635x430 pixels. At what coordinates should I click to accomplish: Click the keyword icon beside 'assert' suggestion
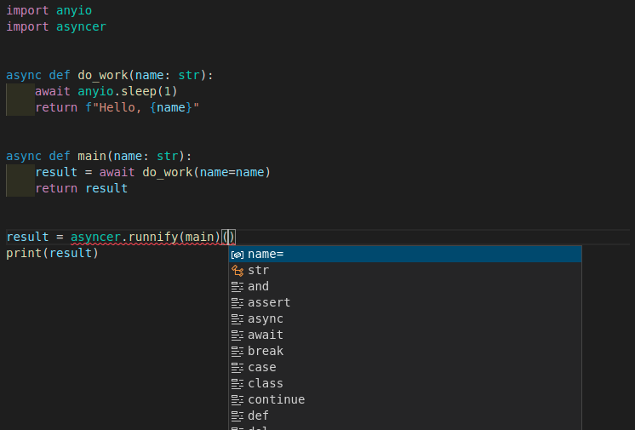pyautogui.click(x=237, y=303)
